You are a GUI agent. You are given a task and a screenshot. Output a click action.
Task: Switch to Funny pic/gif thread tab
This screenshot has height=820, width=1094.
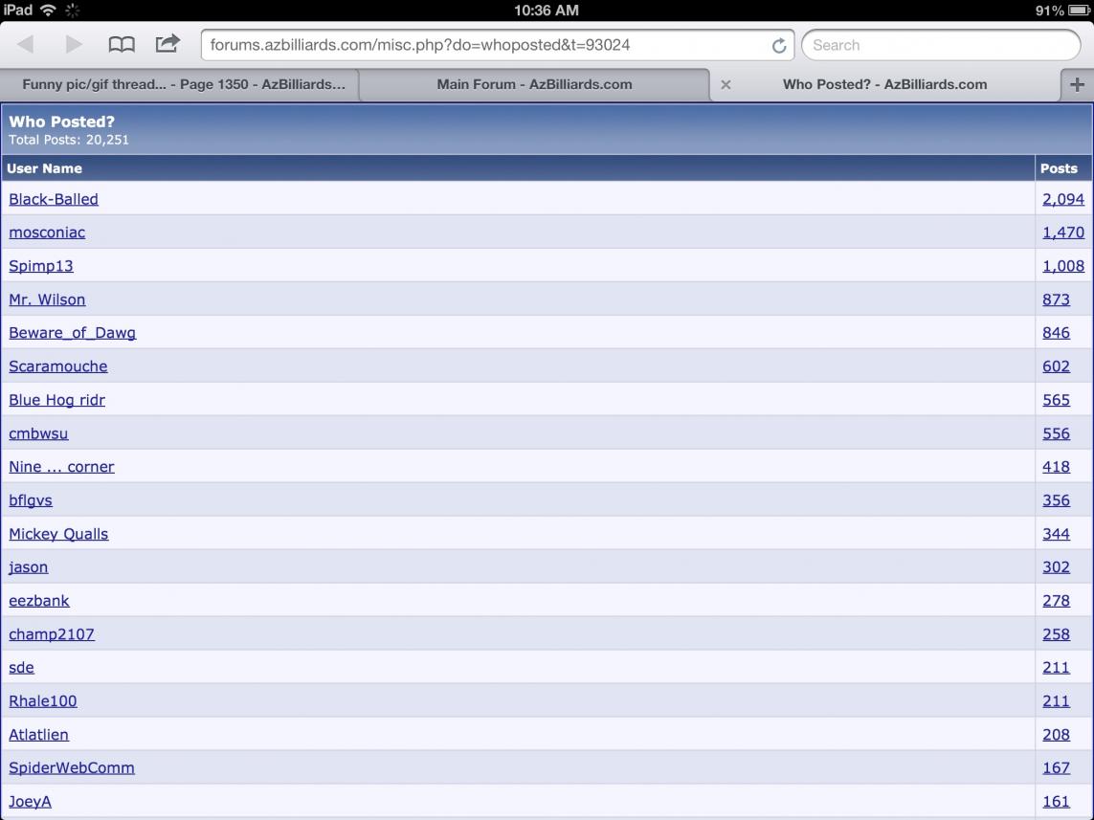[x=183, y=84]
